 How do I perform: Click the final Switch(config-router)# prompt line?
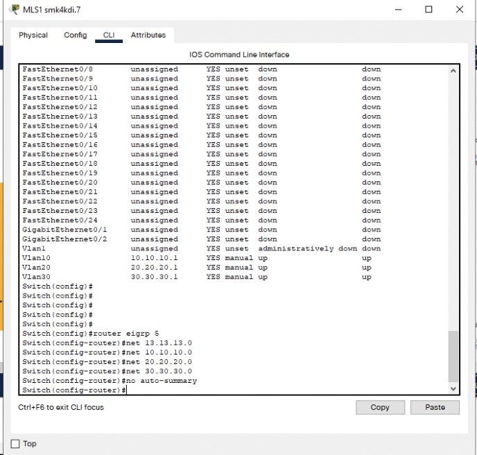coord(74,390)
